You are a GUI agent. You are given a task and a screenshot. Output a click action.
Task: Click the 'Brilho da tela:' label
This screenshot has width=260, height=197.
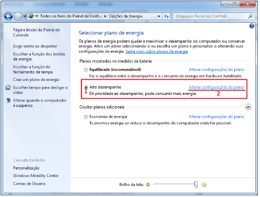pos(131,185)
